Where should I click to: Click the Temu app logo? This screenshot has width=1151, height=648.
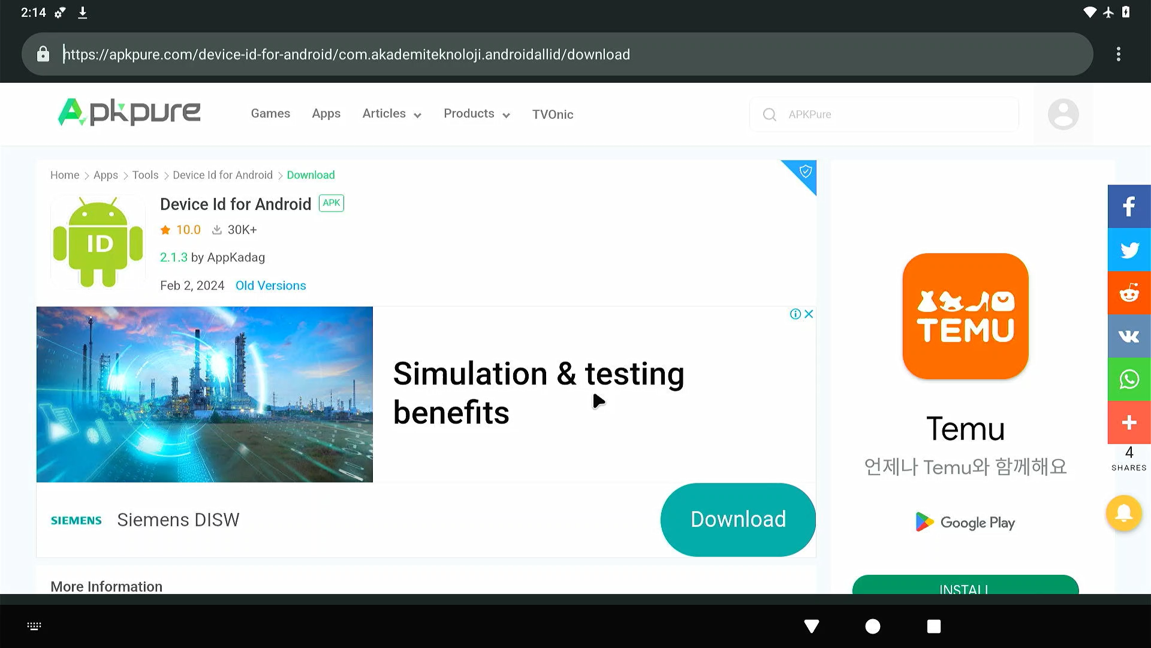(x=965, y=317)
